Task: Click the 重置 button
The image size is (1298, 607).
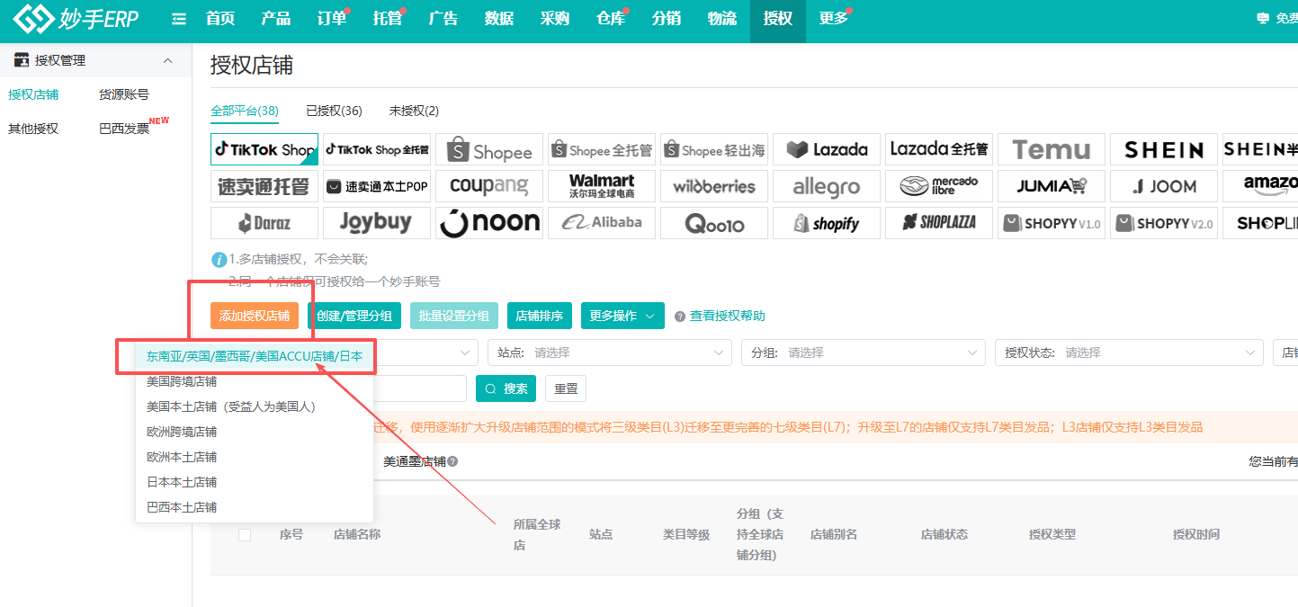Action: coord(566,388)
